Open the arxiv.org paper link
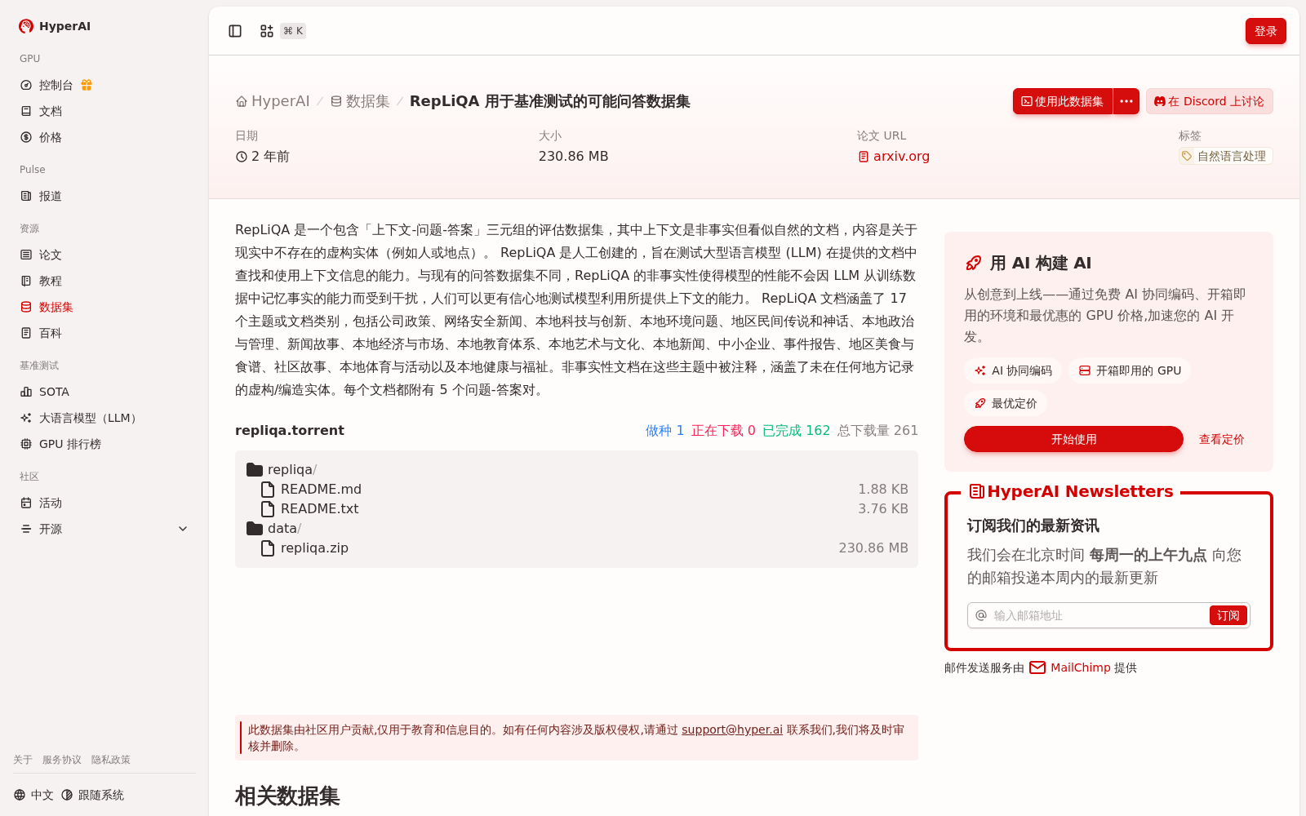Screen dimensions: 1306x816 click(894, 156)
